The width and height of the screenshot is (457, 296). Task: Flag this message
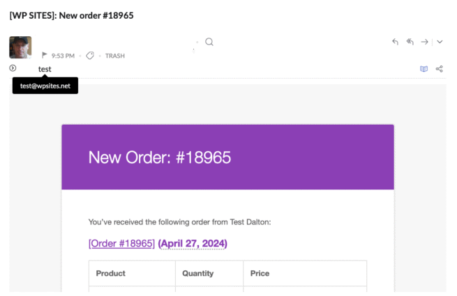coord(45,55)
